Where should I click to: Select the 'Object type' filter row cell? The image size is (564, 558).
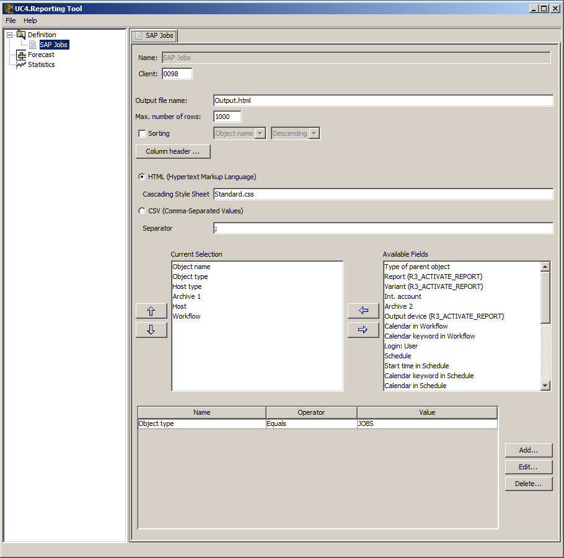pos(202,424)
